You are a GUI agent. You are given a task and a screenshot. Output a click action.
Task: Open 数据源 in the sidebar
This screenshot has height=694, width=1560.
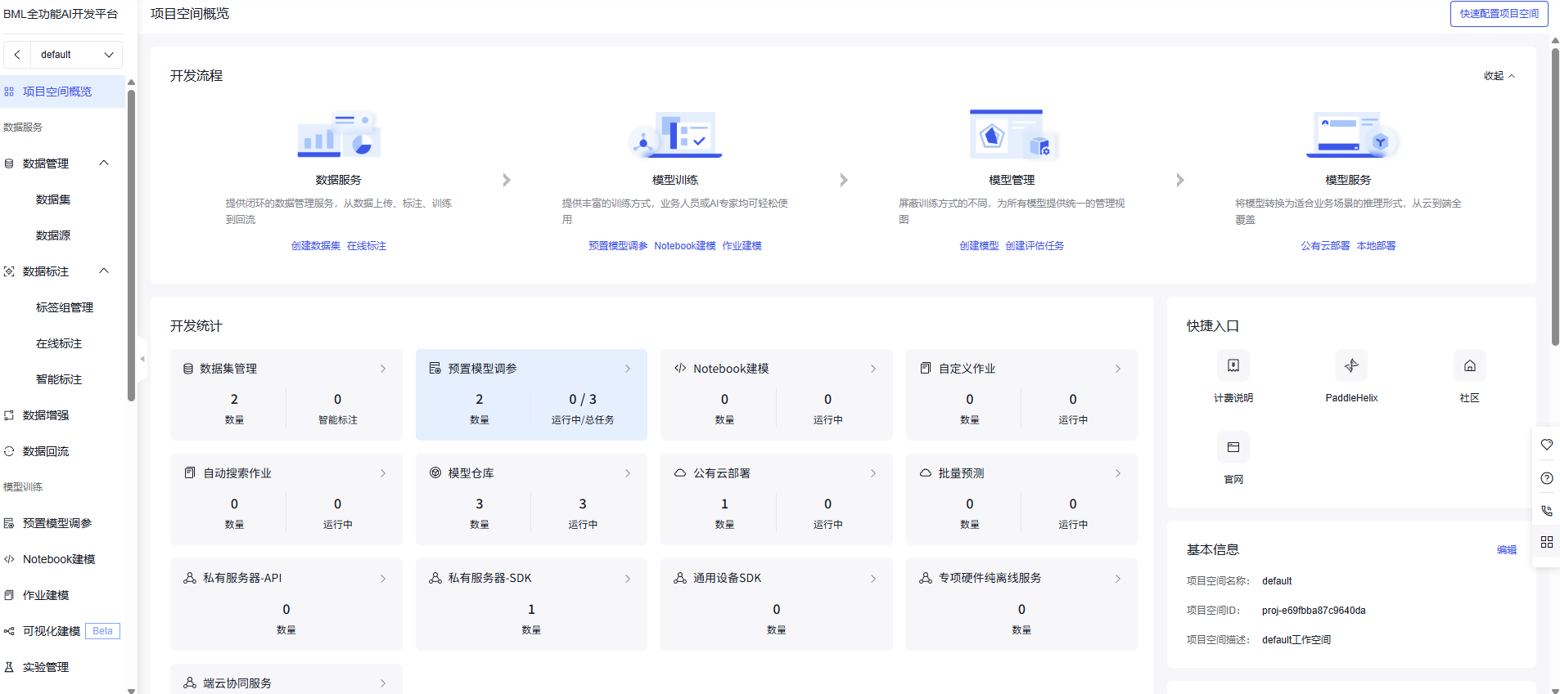pyautogui.click(x=53, y=235)
